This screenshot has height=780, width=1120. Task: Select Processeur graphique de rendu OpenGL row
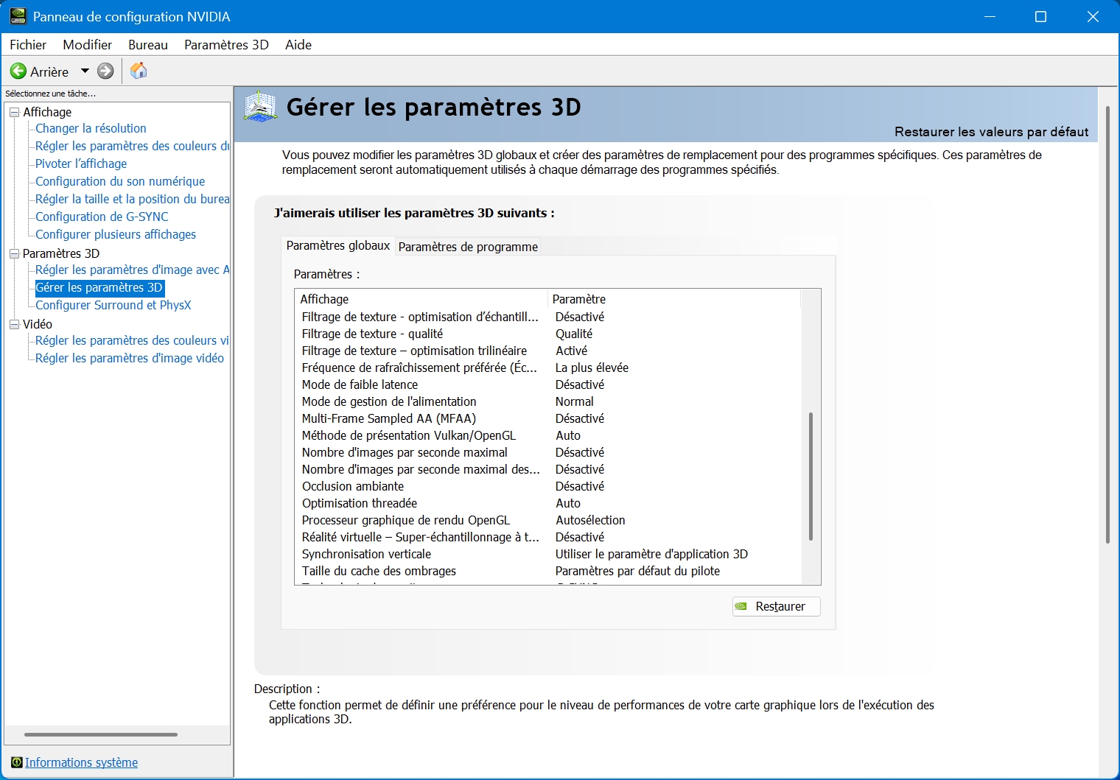[547, 520]
